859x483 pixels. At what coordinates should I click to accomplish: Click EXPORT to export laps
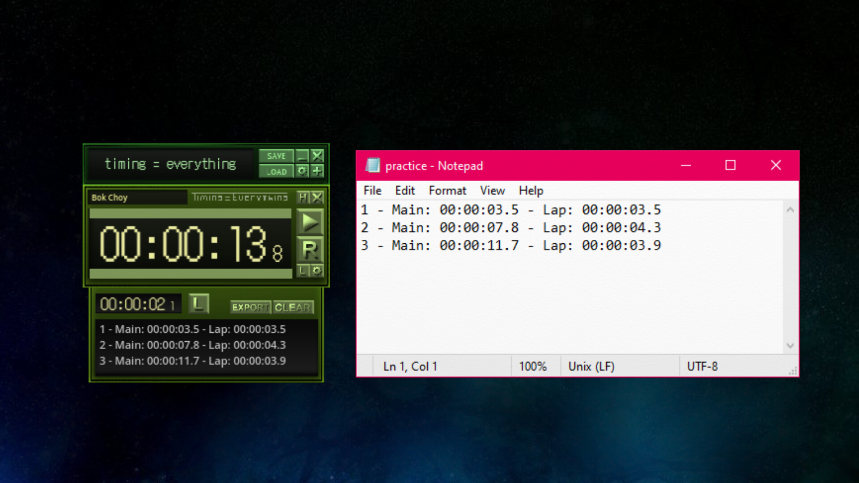[x=250, y=307]
